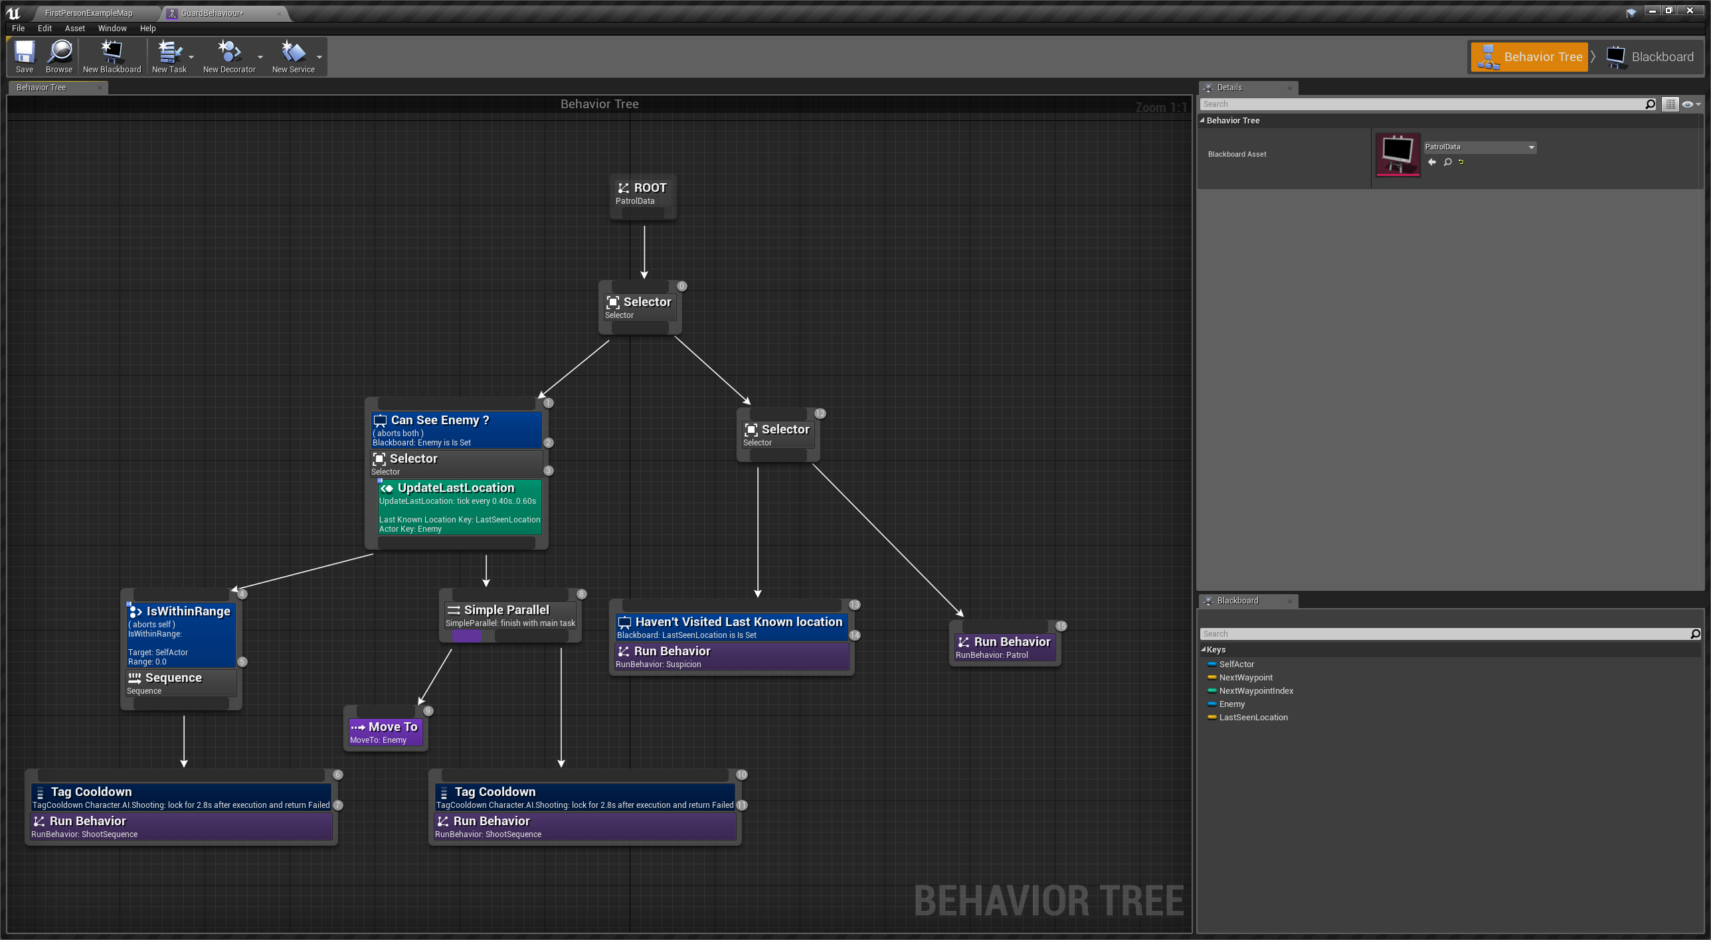The height and width of the screenshot is (940, 1711).
Task: Select the Sequence node under IsWithinRange
Action: (181, 683)
